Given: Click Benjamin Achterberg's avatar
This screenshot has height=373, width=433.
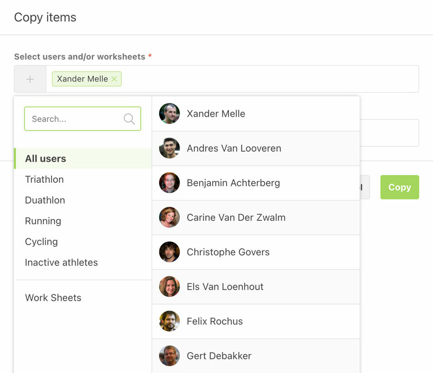Looking at the screenshot, I should coord(169,183).
